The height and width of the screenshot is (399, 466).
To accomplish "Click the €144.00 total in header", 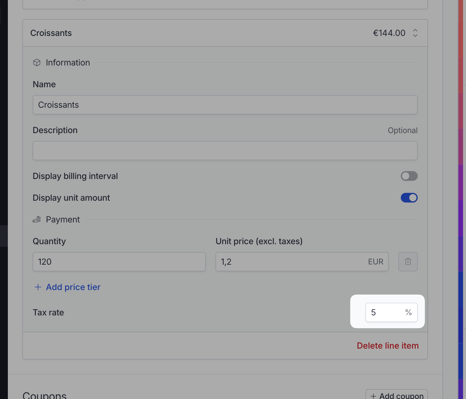I will (389, 33).
